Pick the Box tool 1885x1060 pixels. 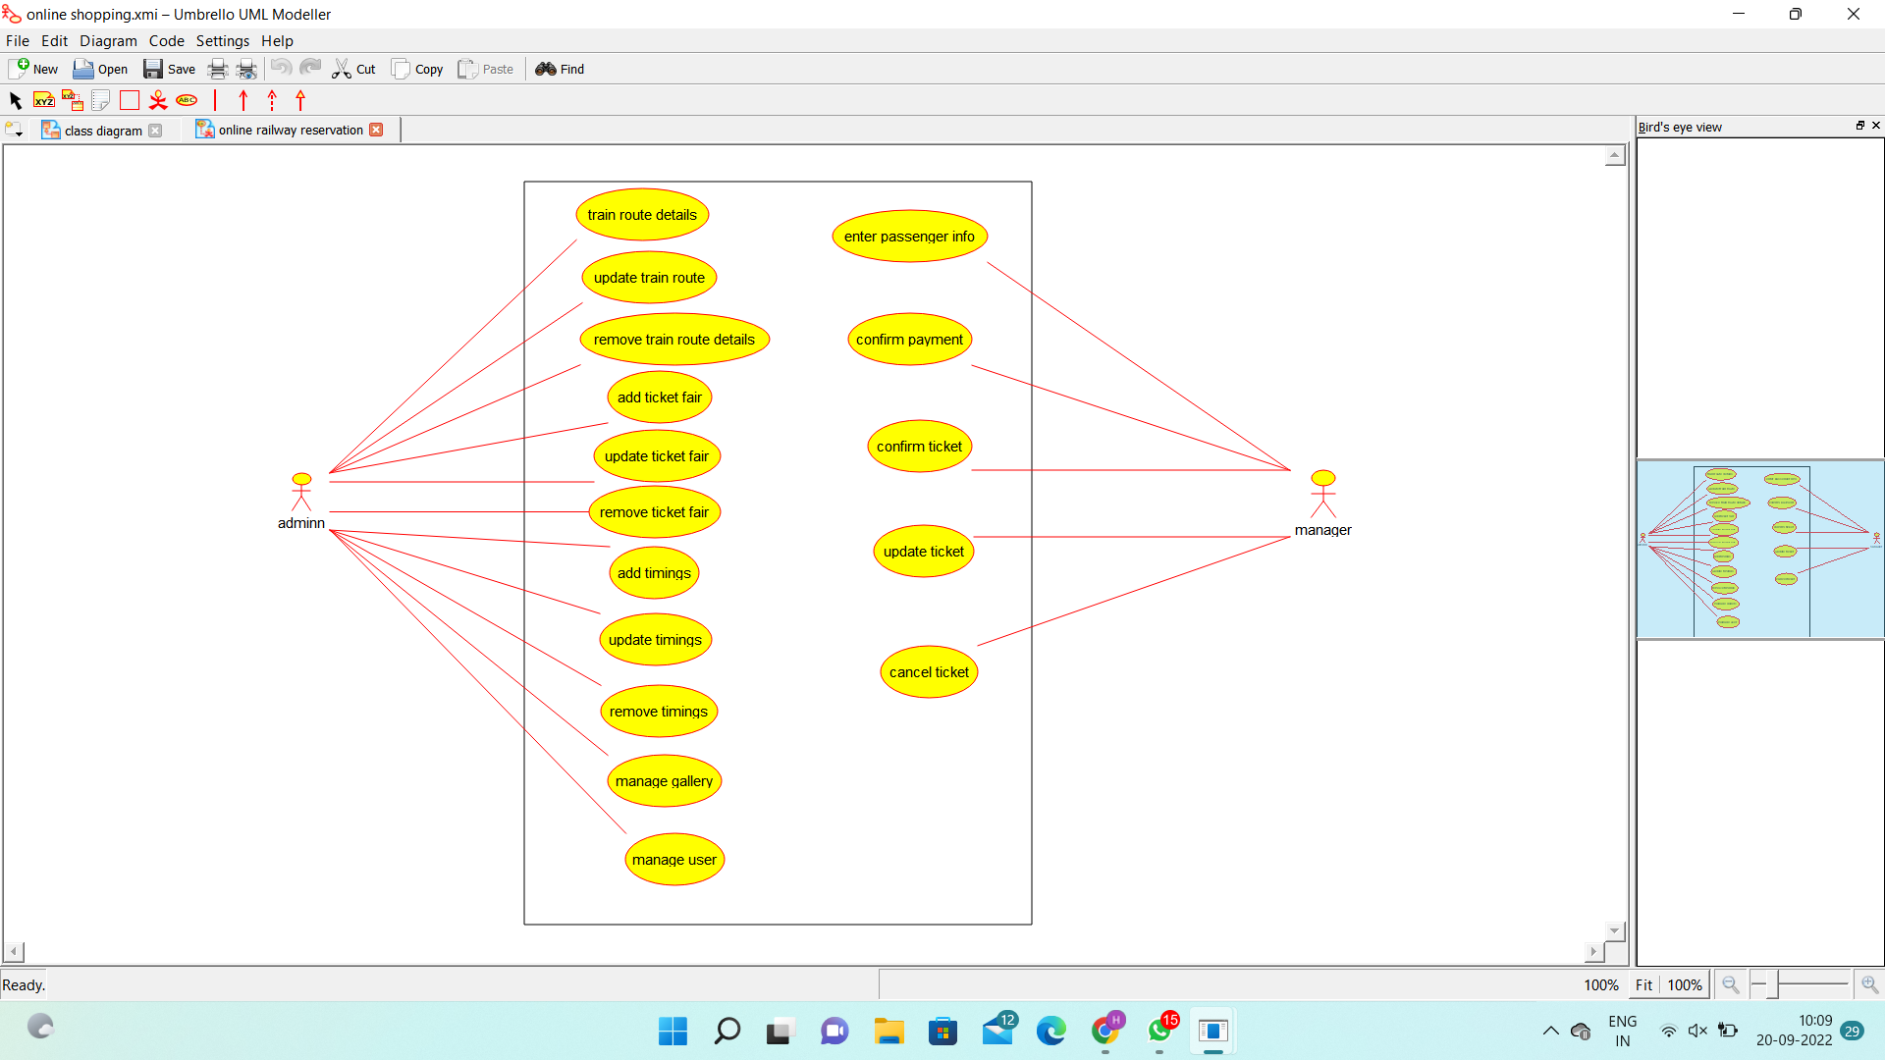coord(129,100)
